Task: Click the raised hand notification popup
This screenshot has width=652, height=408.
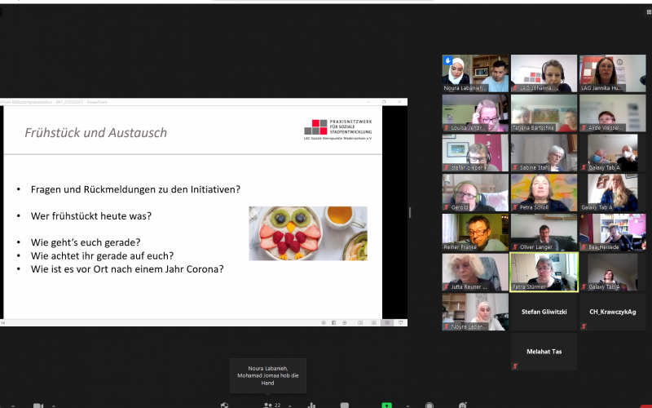Action: click(x=267, y=375)
